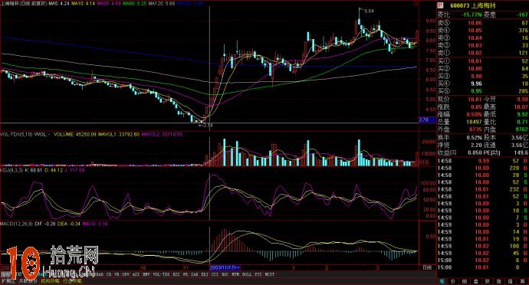Switch to the 势 tab at bottom right
This screenshot has height=285, width=529.
pyautogui.click(x=488, y=281)
